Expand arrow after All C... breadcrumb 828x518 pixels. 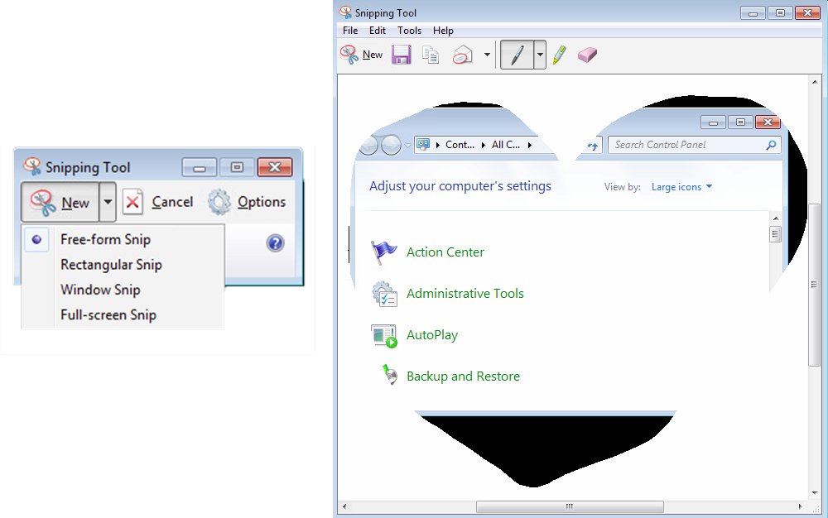click(530, 145)
